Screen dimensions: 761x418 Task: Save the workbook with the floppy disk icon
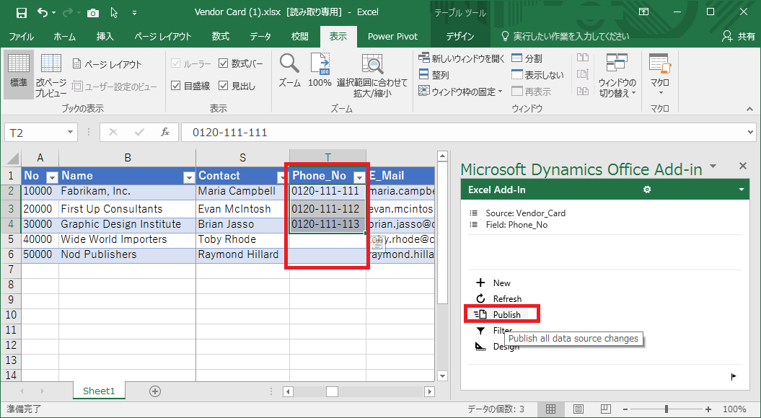pos(22,12)
